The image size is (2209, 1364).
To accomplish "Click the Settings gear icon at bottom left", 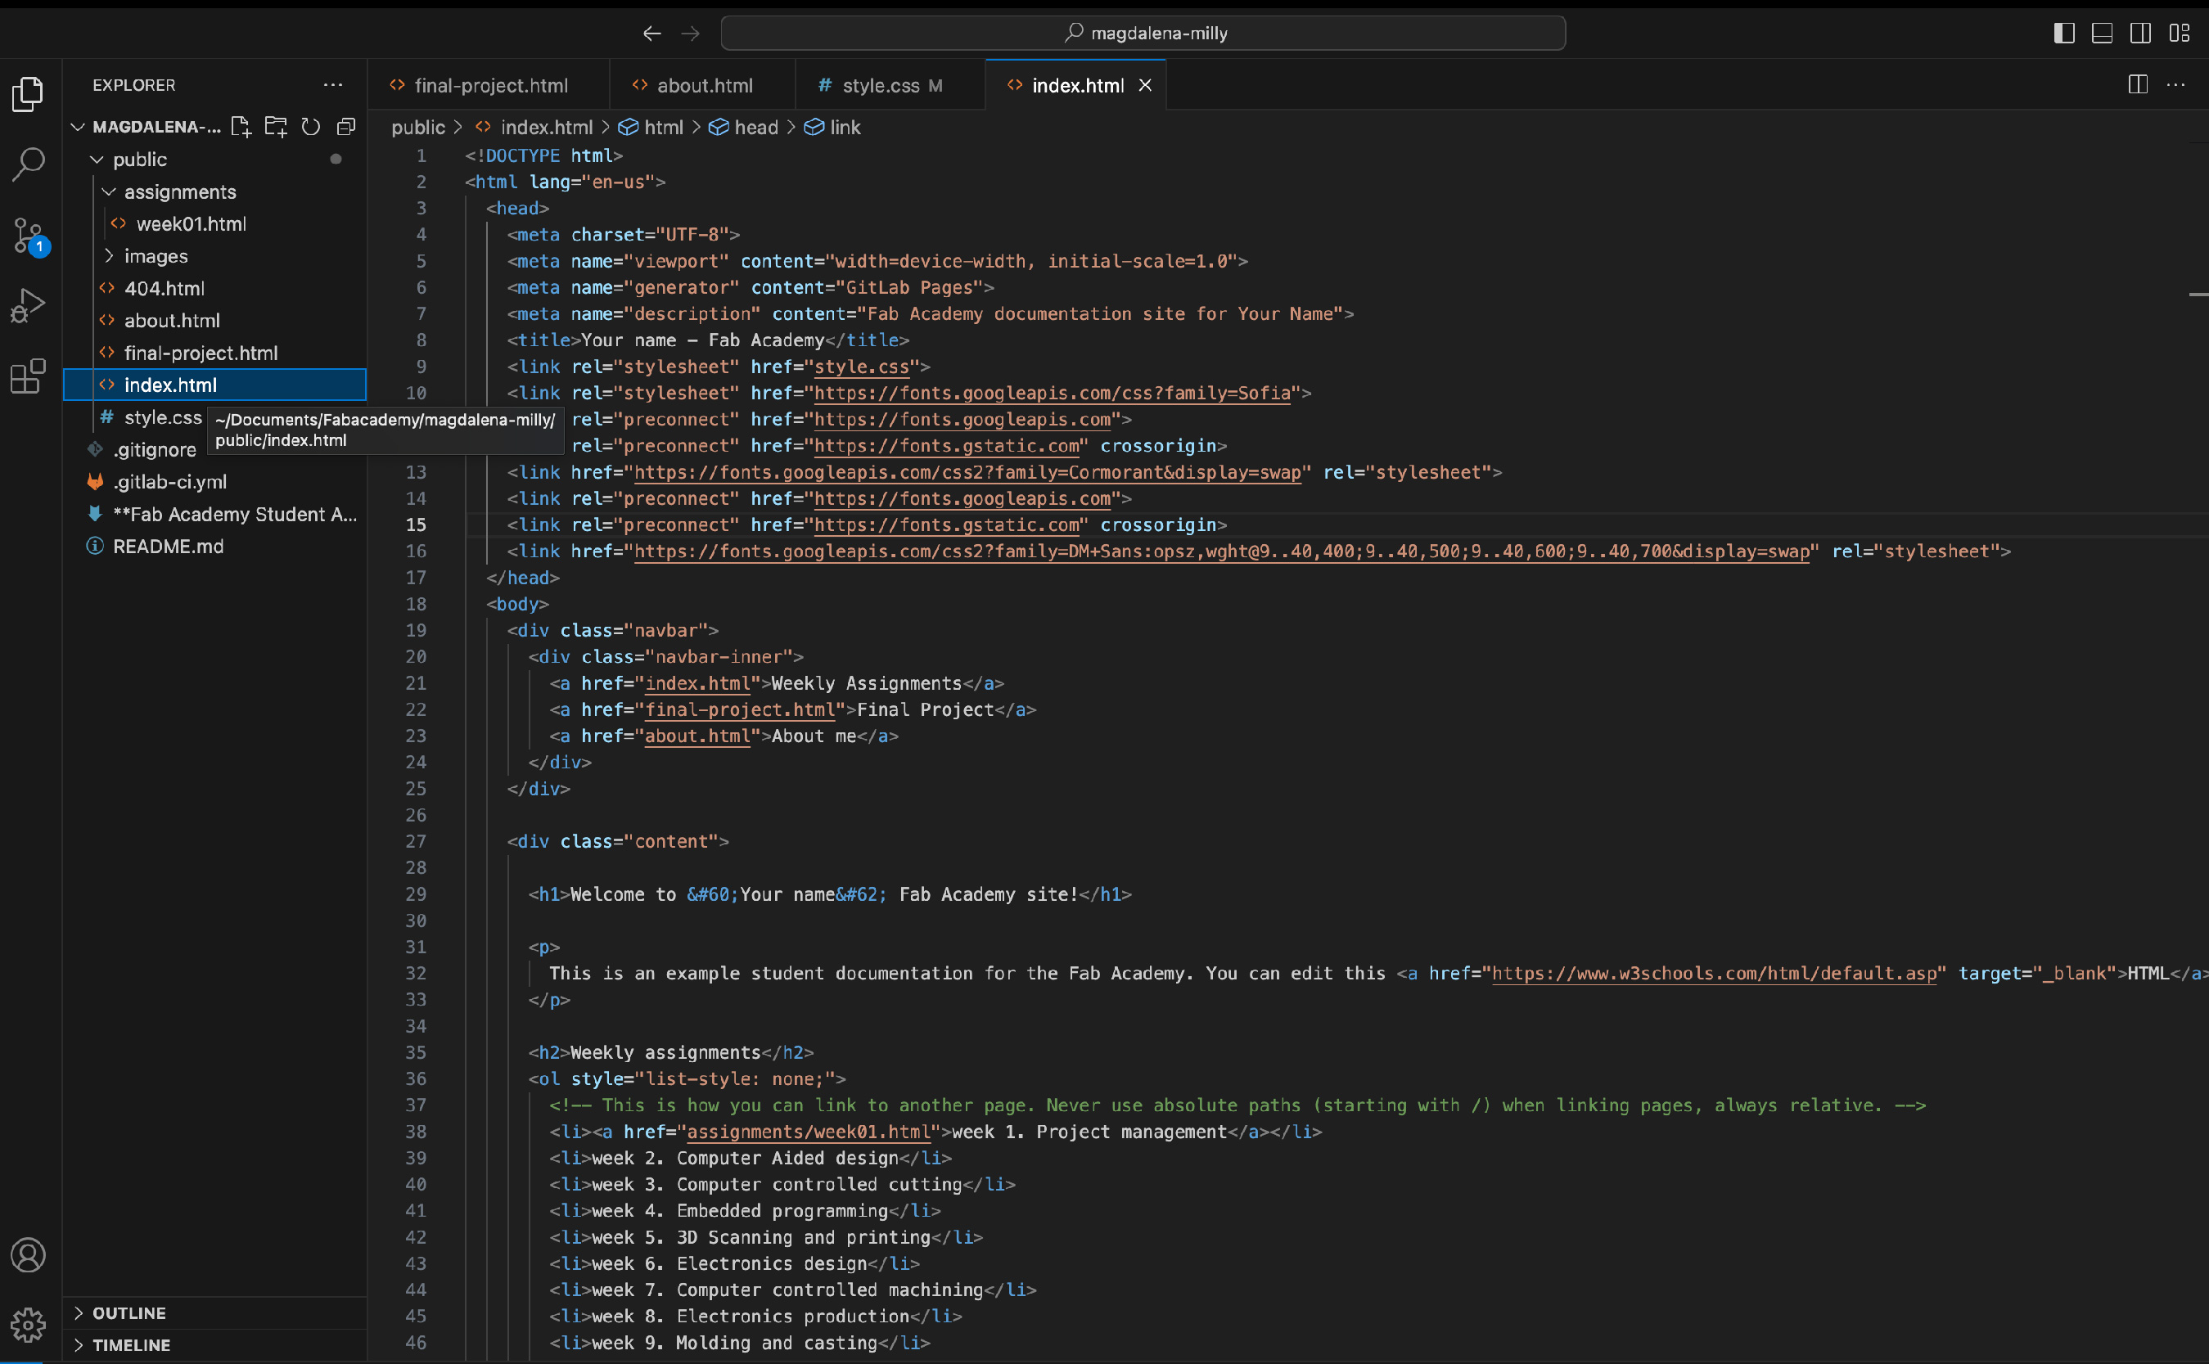I will [x=30, y=1323].
